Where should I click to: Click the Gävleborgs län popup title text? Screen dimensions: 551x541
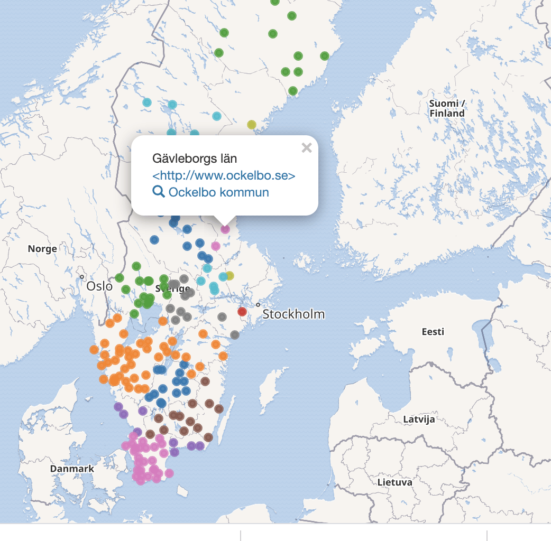195,158
